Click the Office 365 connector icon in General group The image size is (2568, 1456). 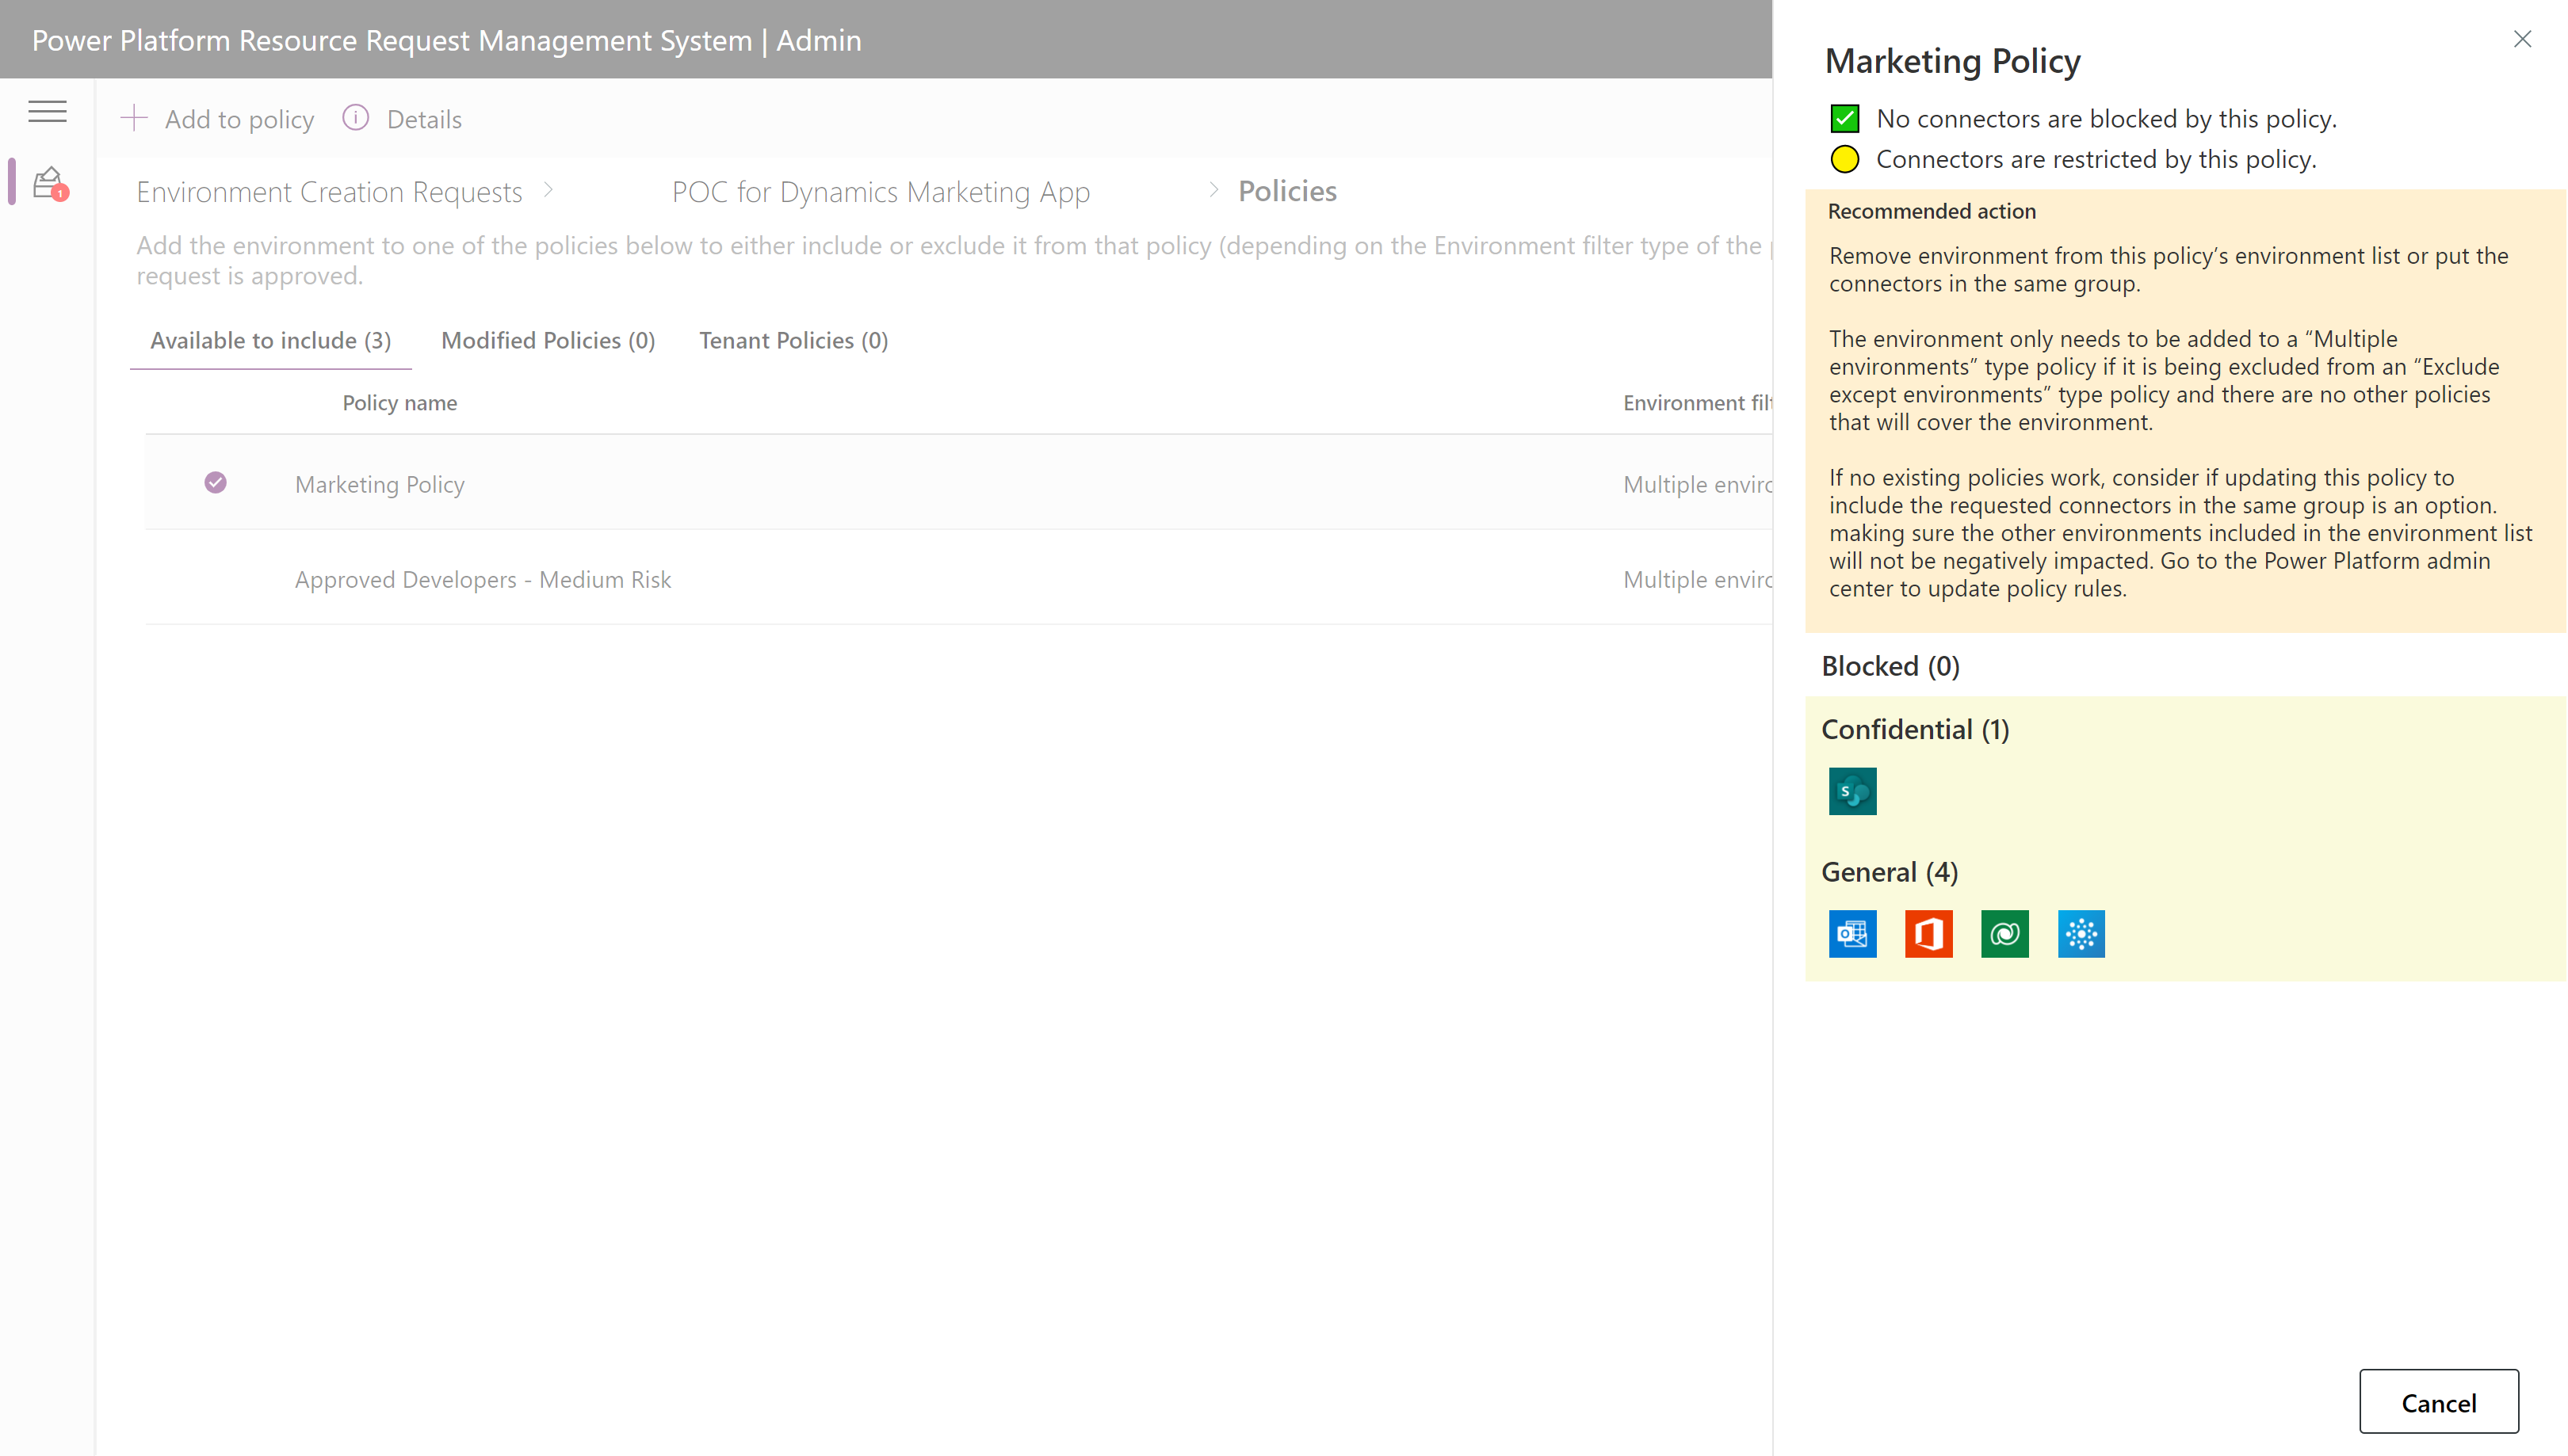pos(1928,934)
